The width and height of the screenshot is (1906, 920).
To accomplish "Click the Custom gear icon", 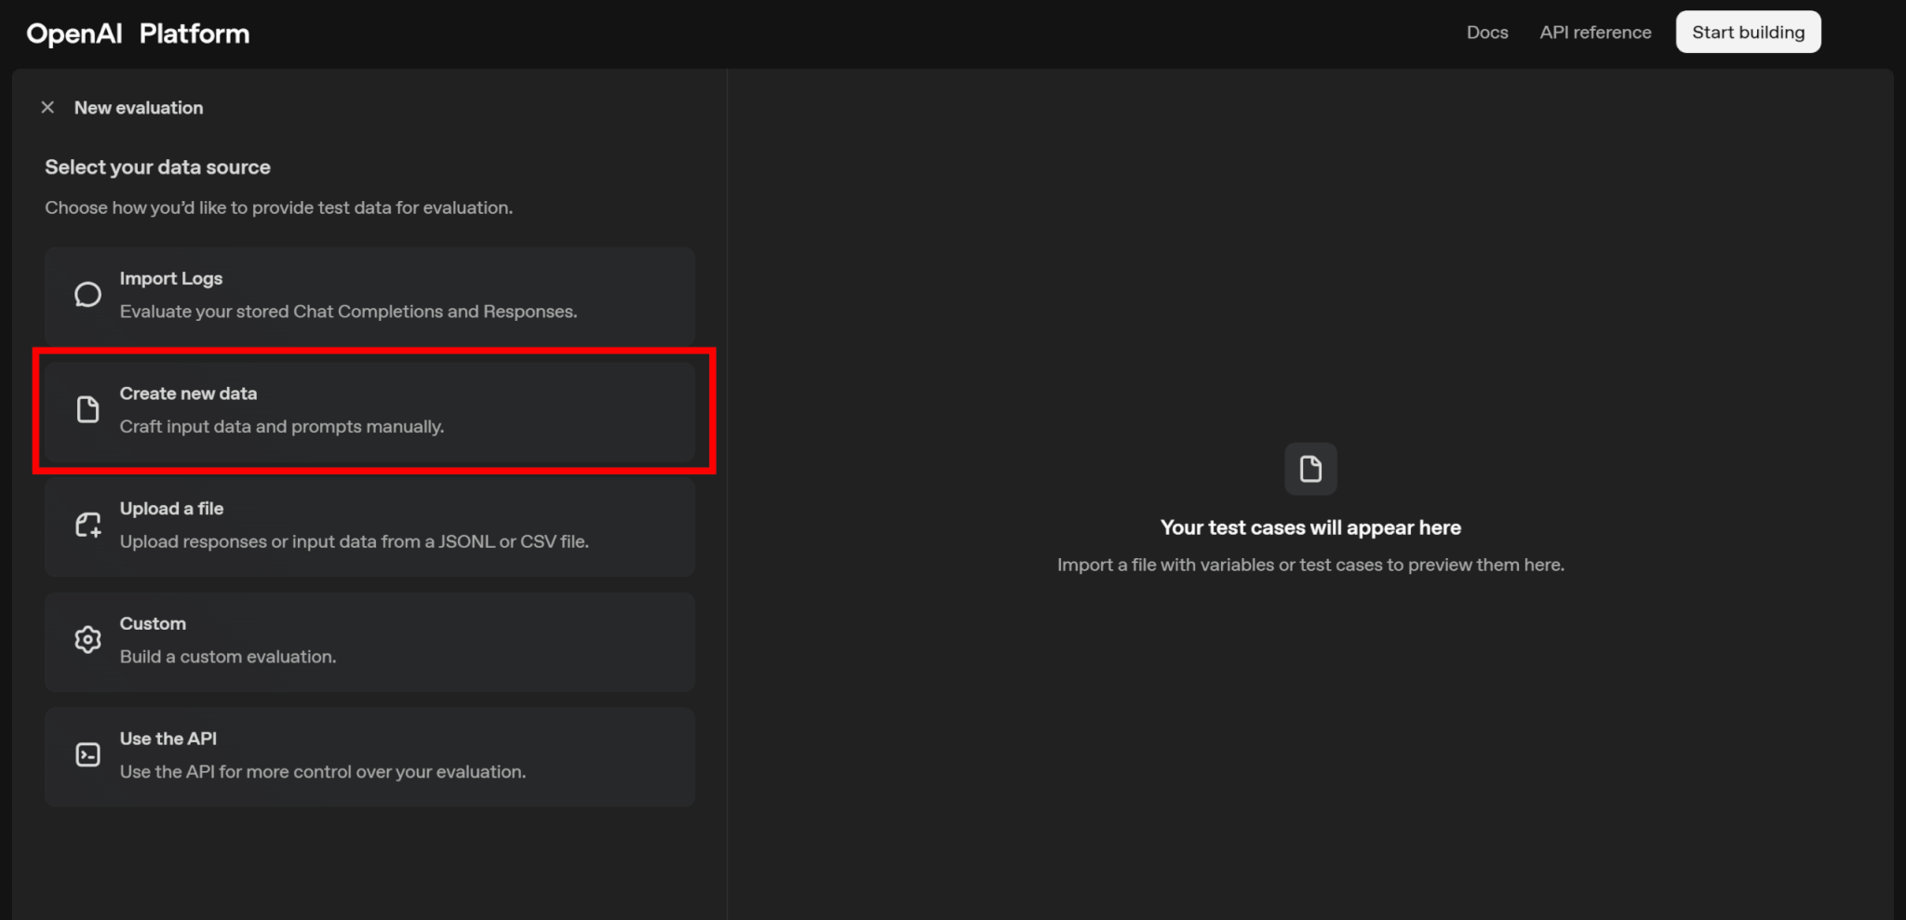I will click(x=87, y=640).
